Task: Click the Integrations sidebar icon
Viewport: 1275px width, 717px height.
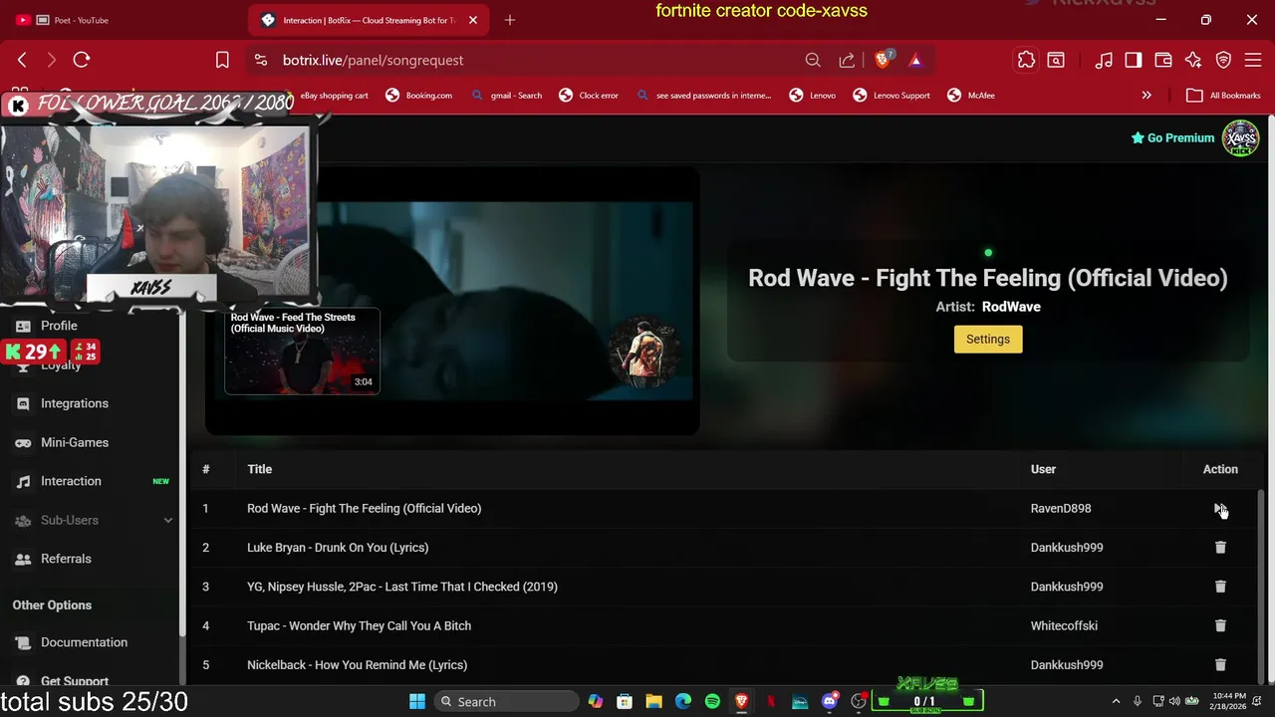Action: click(23, 403)
